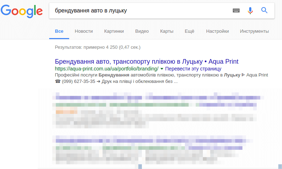Open Настройки menu
282x169 pixels.
point(217,31)
